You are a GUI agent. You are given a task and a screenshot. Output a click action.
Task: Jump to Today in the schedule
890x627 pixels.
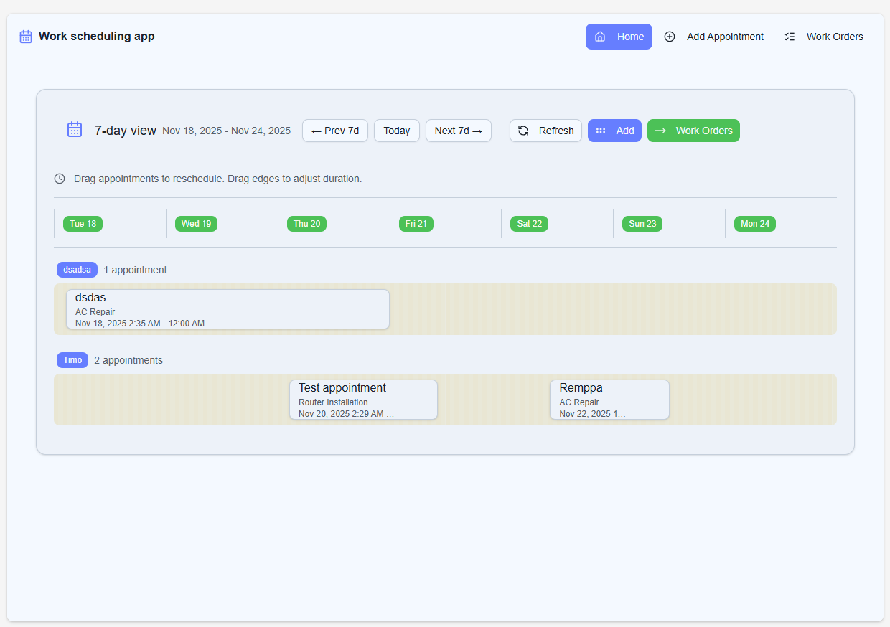pyautogui.click(x=396, y=131)
